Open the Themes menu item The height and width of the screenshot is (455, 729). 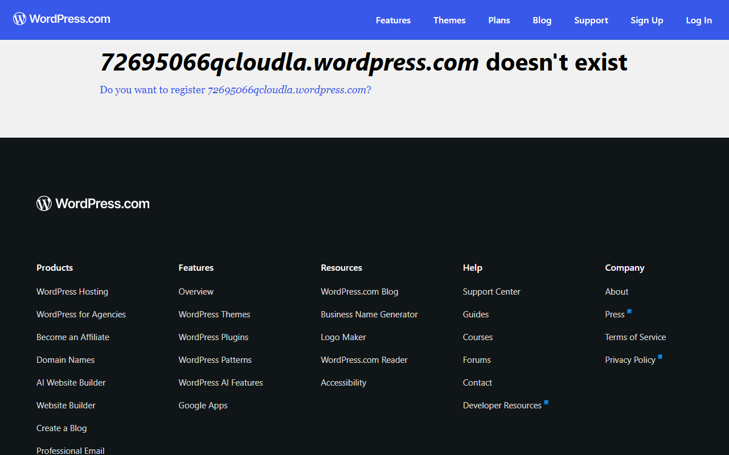point(449,20)
